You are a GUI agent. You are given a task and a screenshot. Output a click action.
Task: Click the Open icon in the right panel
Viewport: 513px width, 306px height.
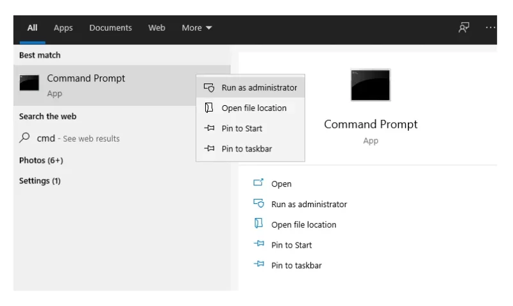(258, 183)
